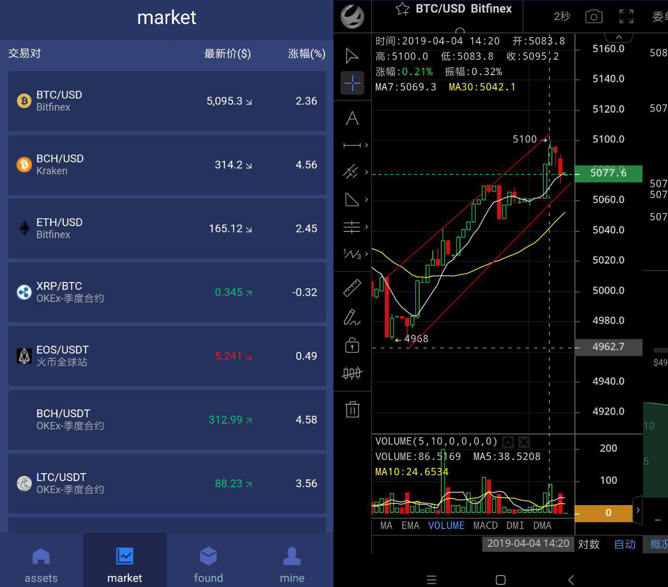Click the 5077.6 current price label
668x587 pixels.
(608, 173)
